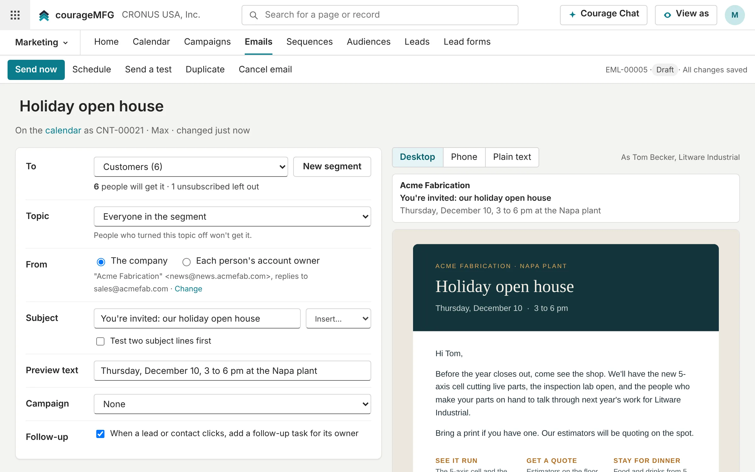
Task: Open the calendar link under the title
Action: pos(63,130)
